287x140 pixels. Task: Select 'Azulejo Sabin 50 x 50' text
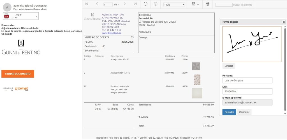tap(120, 59)
